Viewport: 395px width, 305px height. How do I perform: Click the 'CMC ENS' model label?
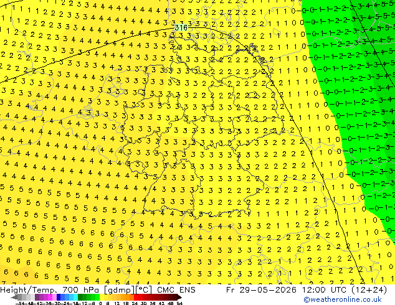176,290
